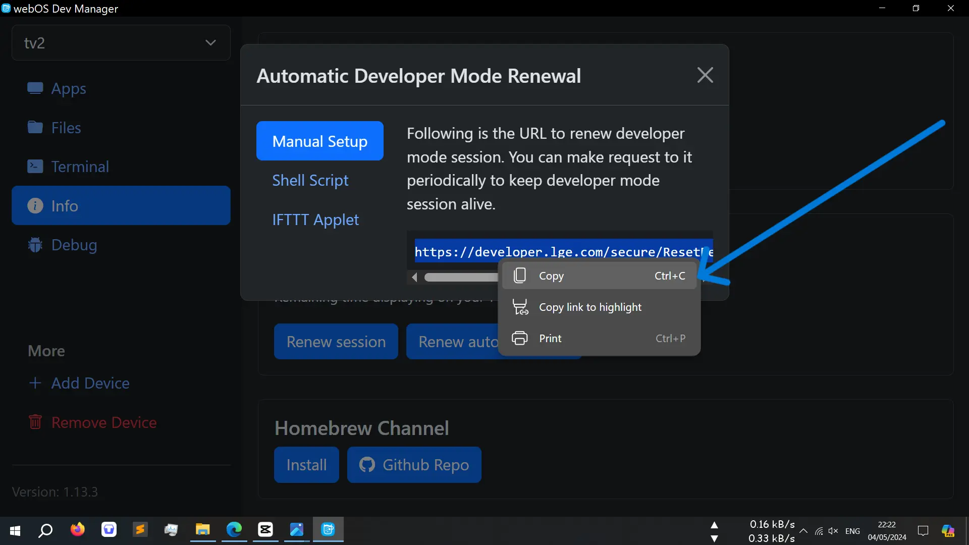Select the Manual Setup tab
This screenshot has width=969, height=545.
320,141
